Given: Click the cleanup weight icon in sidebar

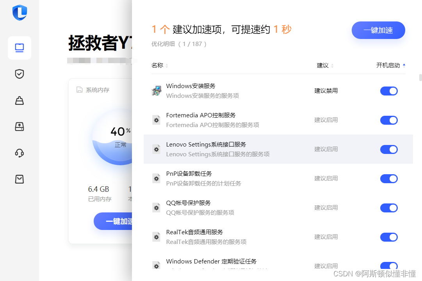Looking at the screenshot, I should click(19, 100).
